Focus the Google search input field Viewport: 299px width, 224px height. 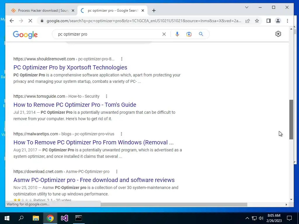tap(109, 34)
